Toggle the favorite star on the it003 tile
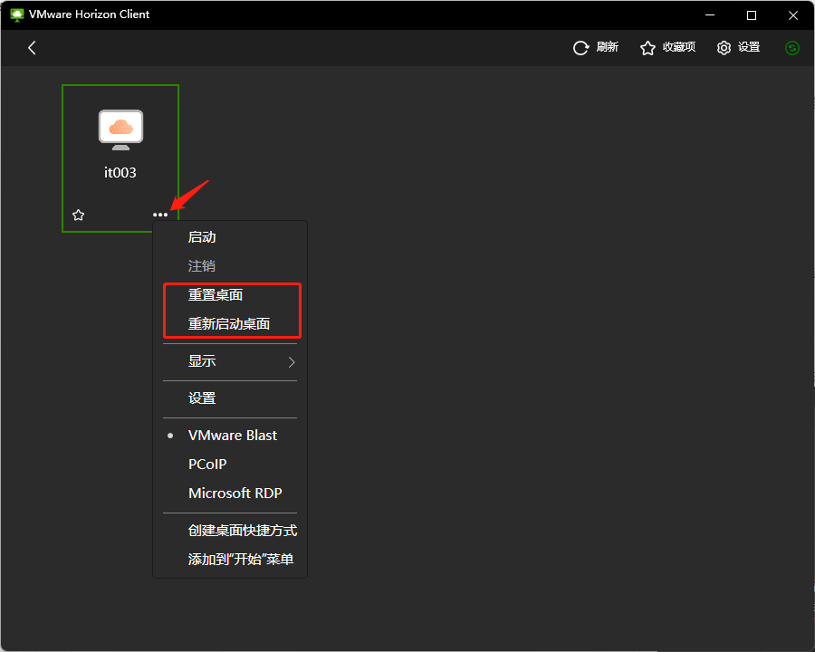 click(x=78, y=215)
